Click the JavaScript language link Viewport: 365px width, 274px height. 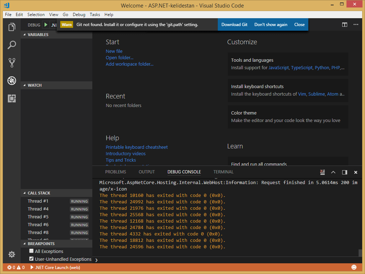pyautogui.click(x=279, y=67)
